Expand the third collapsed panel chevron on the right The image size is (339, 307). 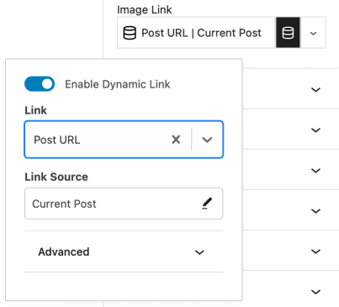[x=315, y=171]
